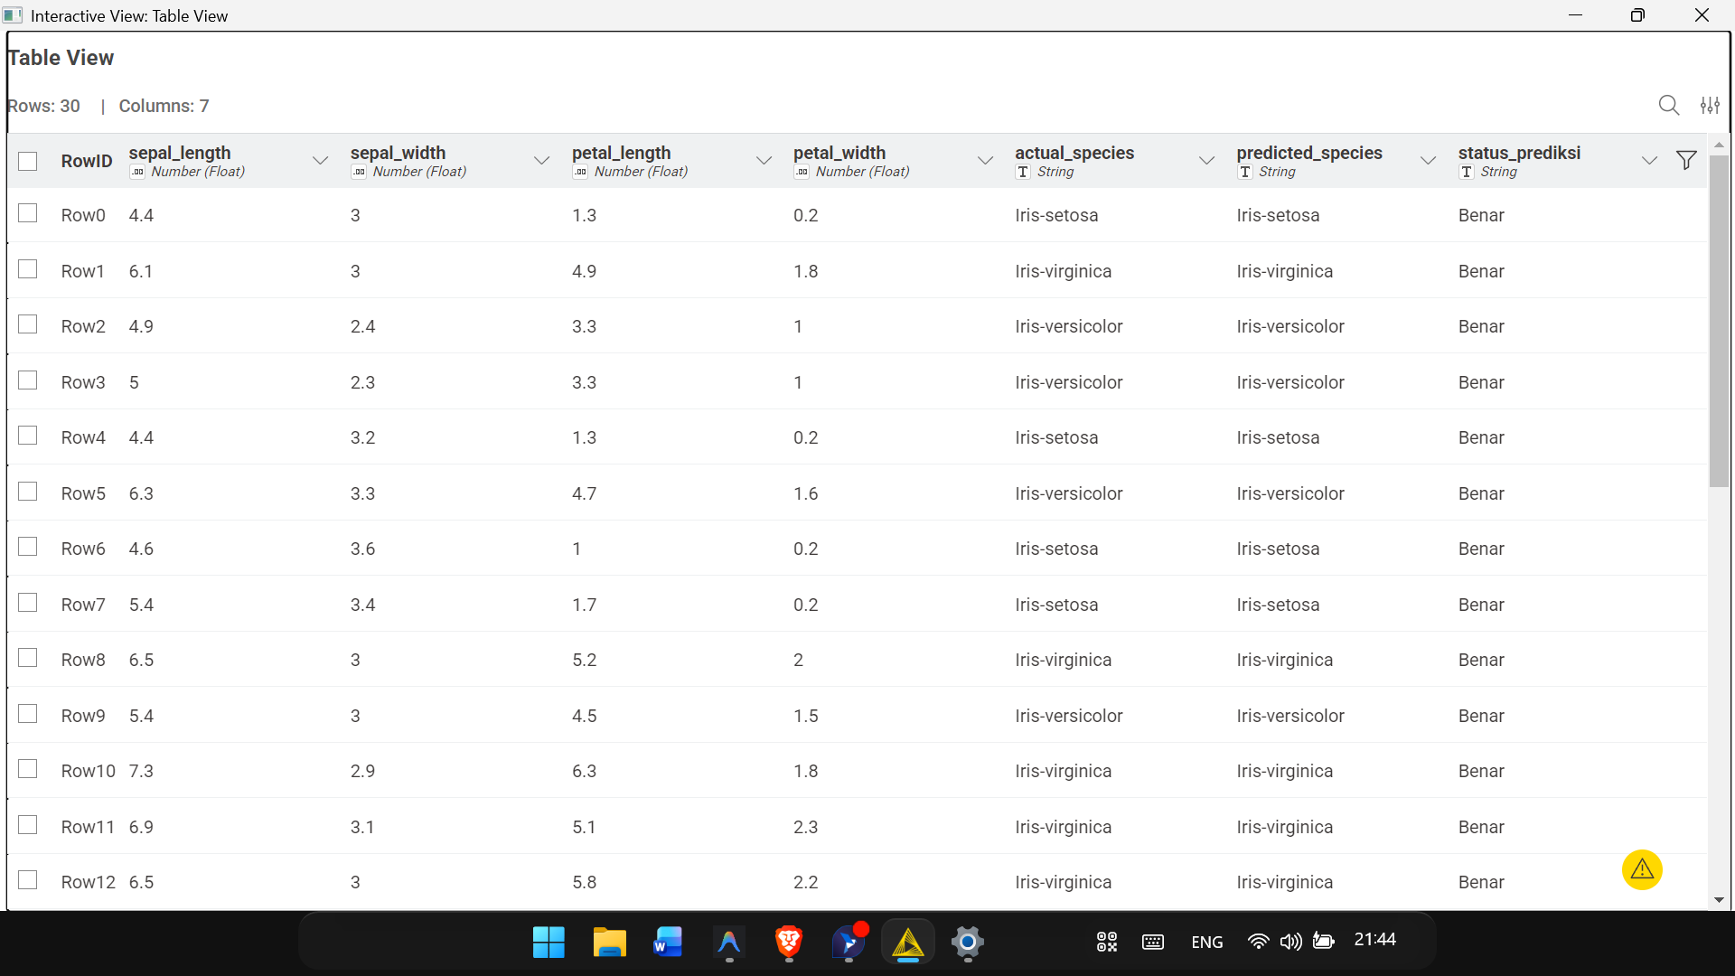Click Row5 predicted_species Iris-versicolor cell

coord(1290,493)
